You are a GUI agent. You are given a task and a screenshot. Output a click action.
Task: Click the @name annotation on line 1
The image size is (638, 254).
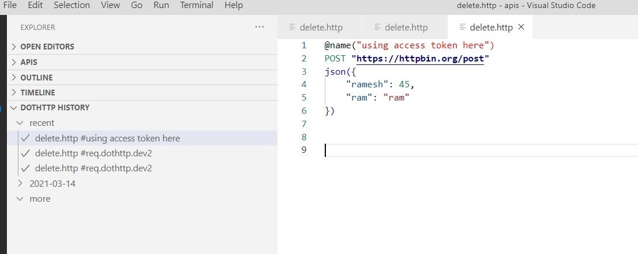pyautogui.click(x=338, y=45)
